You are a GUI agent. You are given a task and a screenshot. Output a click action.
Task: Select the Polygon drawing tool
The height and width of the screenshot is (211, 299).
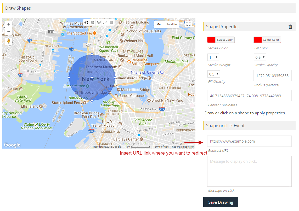pyautogui.click(x=99, y=23)
